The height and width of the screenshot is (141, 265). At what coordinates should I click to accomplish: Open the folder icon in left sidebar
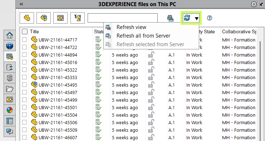point(10,89)
